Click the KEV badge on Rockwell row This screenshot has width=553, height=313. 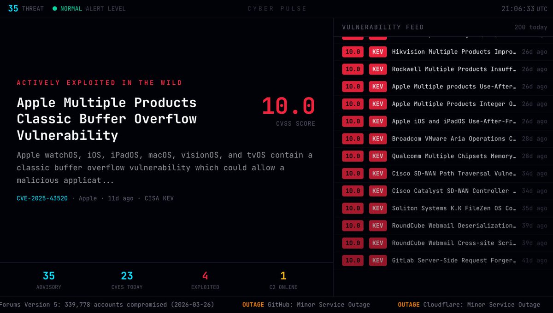tap(378, 70)
